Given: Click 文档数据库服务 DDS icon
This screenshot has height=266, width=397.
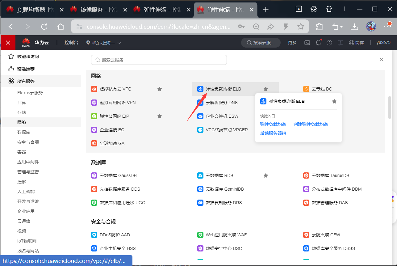Looking at the screenshot, I should click(94, 189).
